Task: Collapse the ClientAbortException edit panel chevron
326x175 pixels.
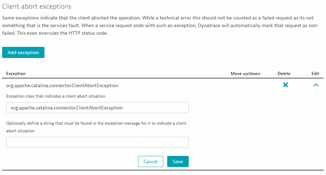Action: (x=316, y=85)
